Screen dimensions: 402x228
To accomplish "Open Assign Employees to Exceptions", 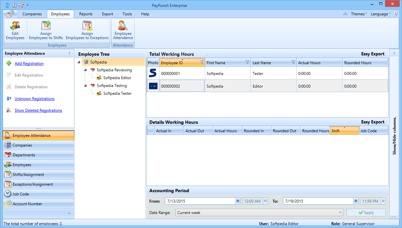I will tap(87, 26).
